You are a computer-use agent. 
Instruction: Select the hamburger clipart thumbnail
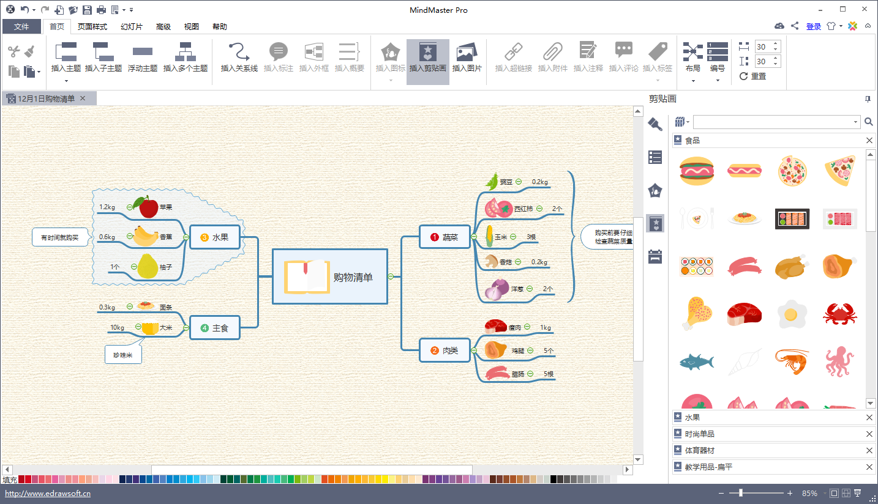(x=696, y=171)
